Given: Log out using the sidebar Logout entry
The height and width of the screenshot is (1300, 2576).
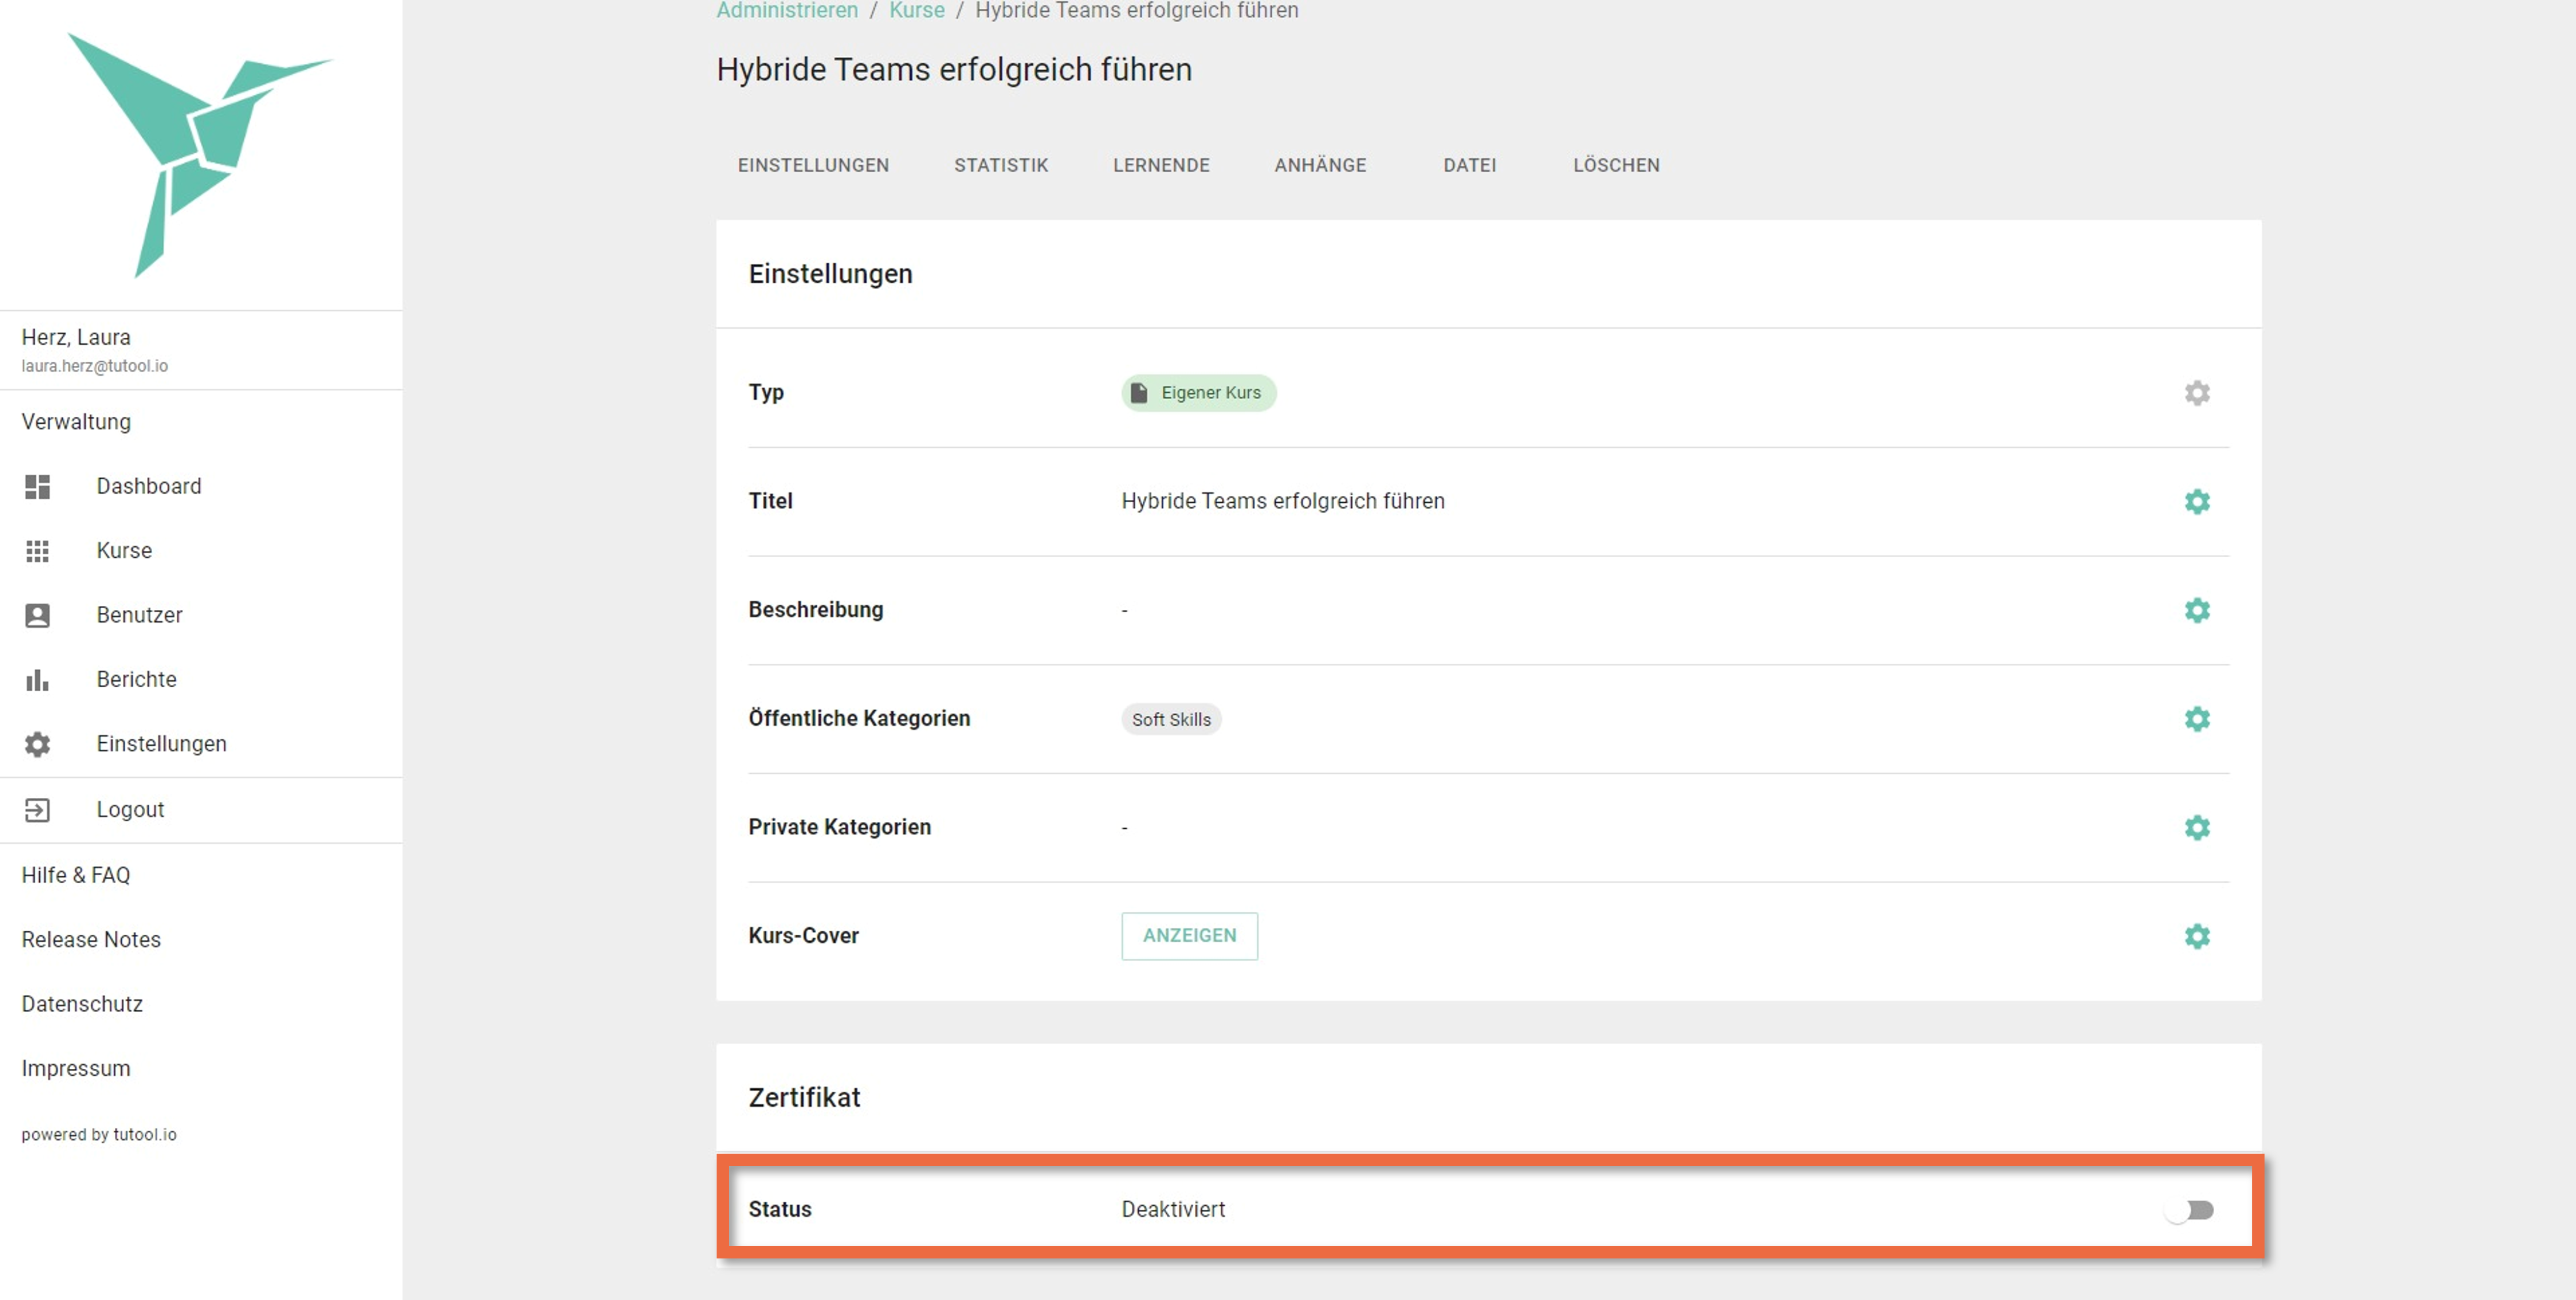Looking at the screenshot, I should [130, 809].
